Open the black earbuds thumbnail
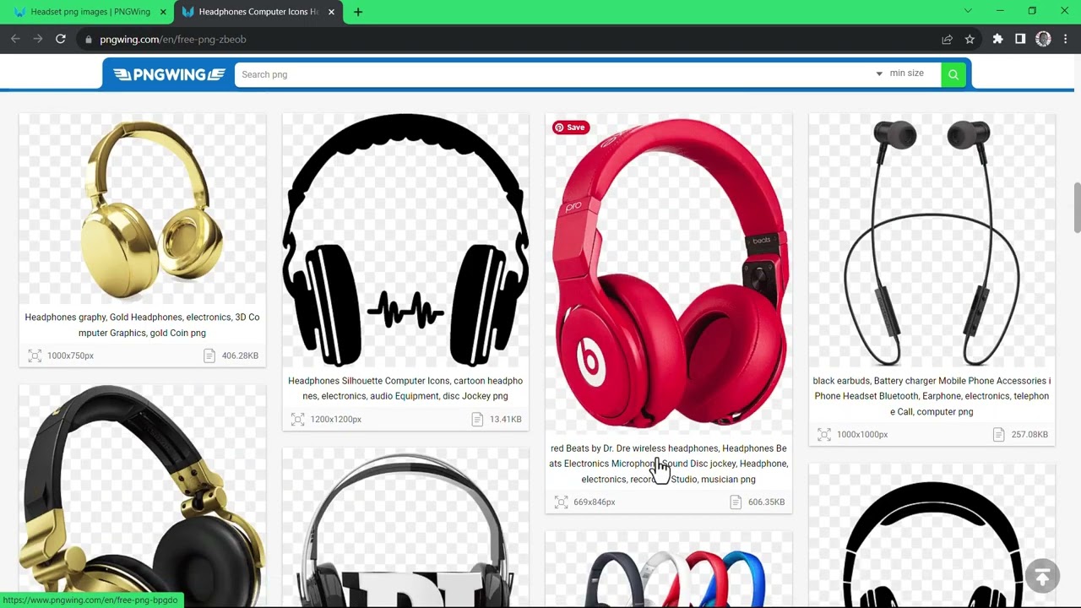The height and width of the screenshot is (608, 1081). coord(932,241)
